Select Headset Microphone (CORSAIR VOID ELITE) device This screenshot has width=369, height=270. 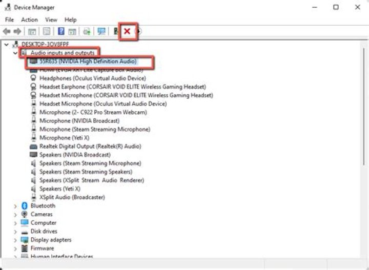(126, 95)
